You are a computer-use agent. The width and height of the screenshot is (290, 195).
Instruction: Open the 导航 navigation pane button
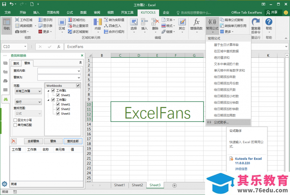click(x=7, y=25)
